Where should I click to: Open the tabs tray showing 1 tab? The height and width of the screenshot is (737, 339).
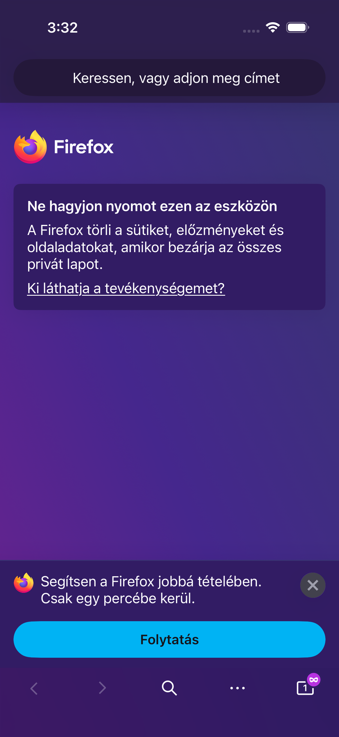click(305, 688)
